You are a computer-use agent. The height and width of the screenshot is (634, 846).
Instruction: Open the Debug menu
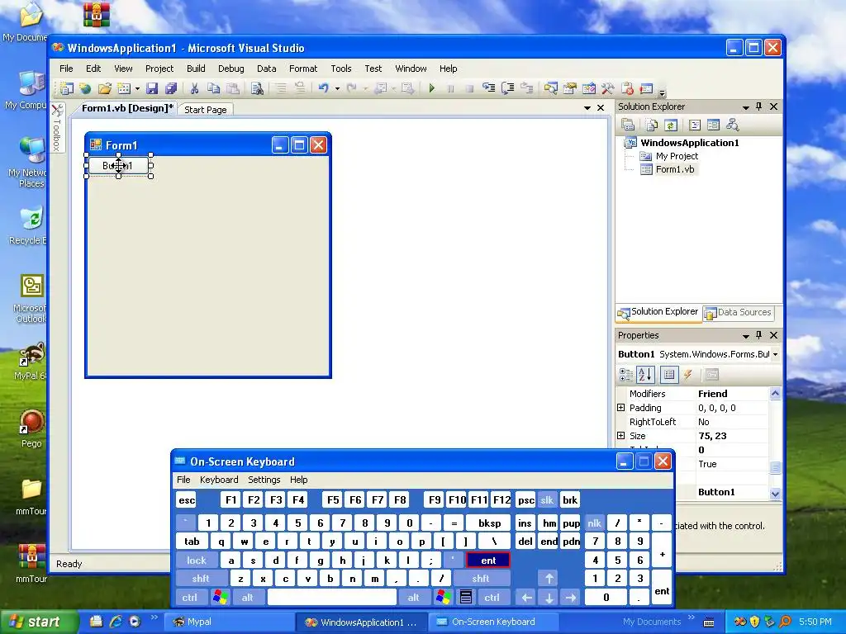(x=231, y=69)
